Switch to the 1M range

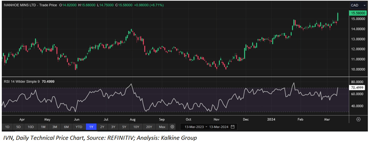click(x=43, y=127)
